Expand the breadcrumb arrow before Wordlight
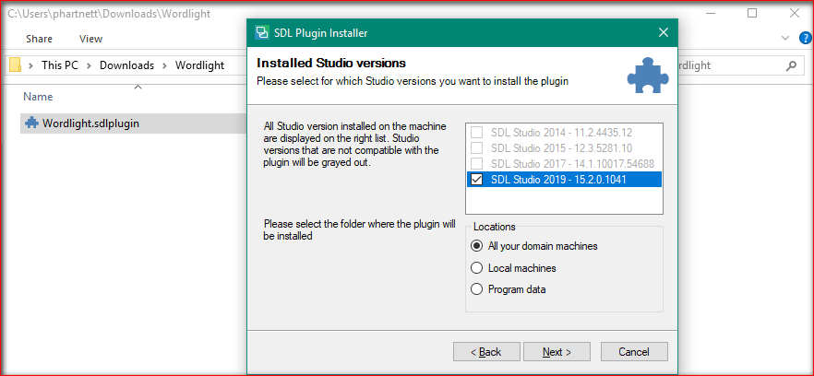814x376 pixels. click(164, 65)
